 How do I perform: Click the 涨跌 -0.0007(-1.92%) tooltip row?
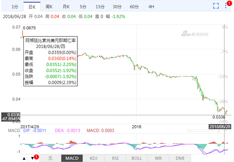(51, 77)
